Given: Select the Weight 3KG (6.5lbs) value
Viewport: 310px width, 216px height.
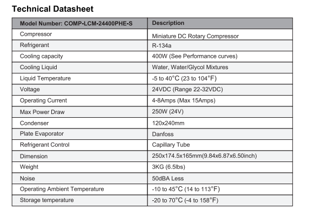Looking at the screenshot, I should click(x=169, y=167).
